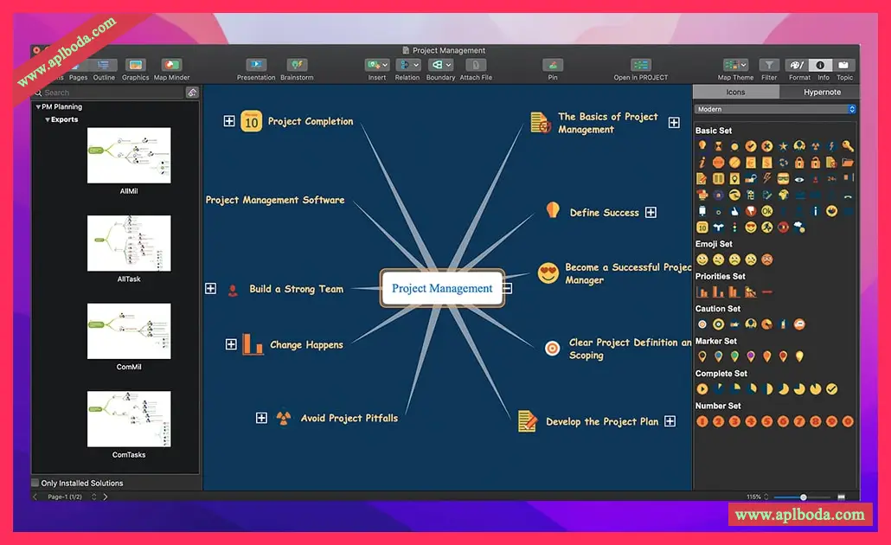The height and width of the screenshot is (545, 891).
Task: Start Brainstorm mode from the toolbar
Action: [x=297, y=65]
